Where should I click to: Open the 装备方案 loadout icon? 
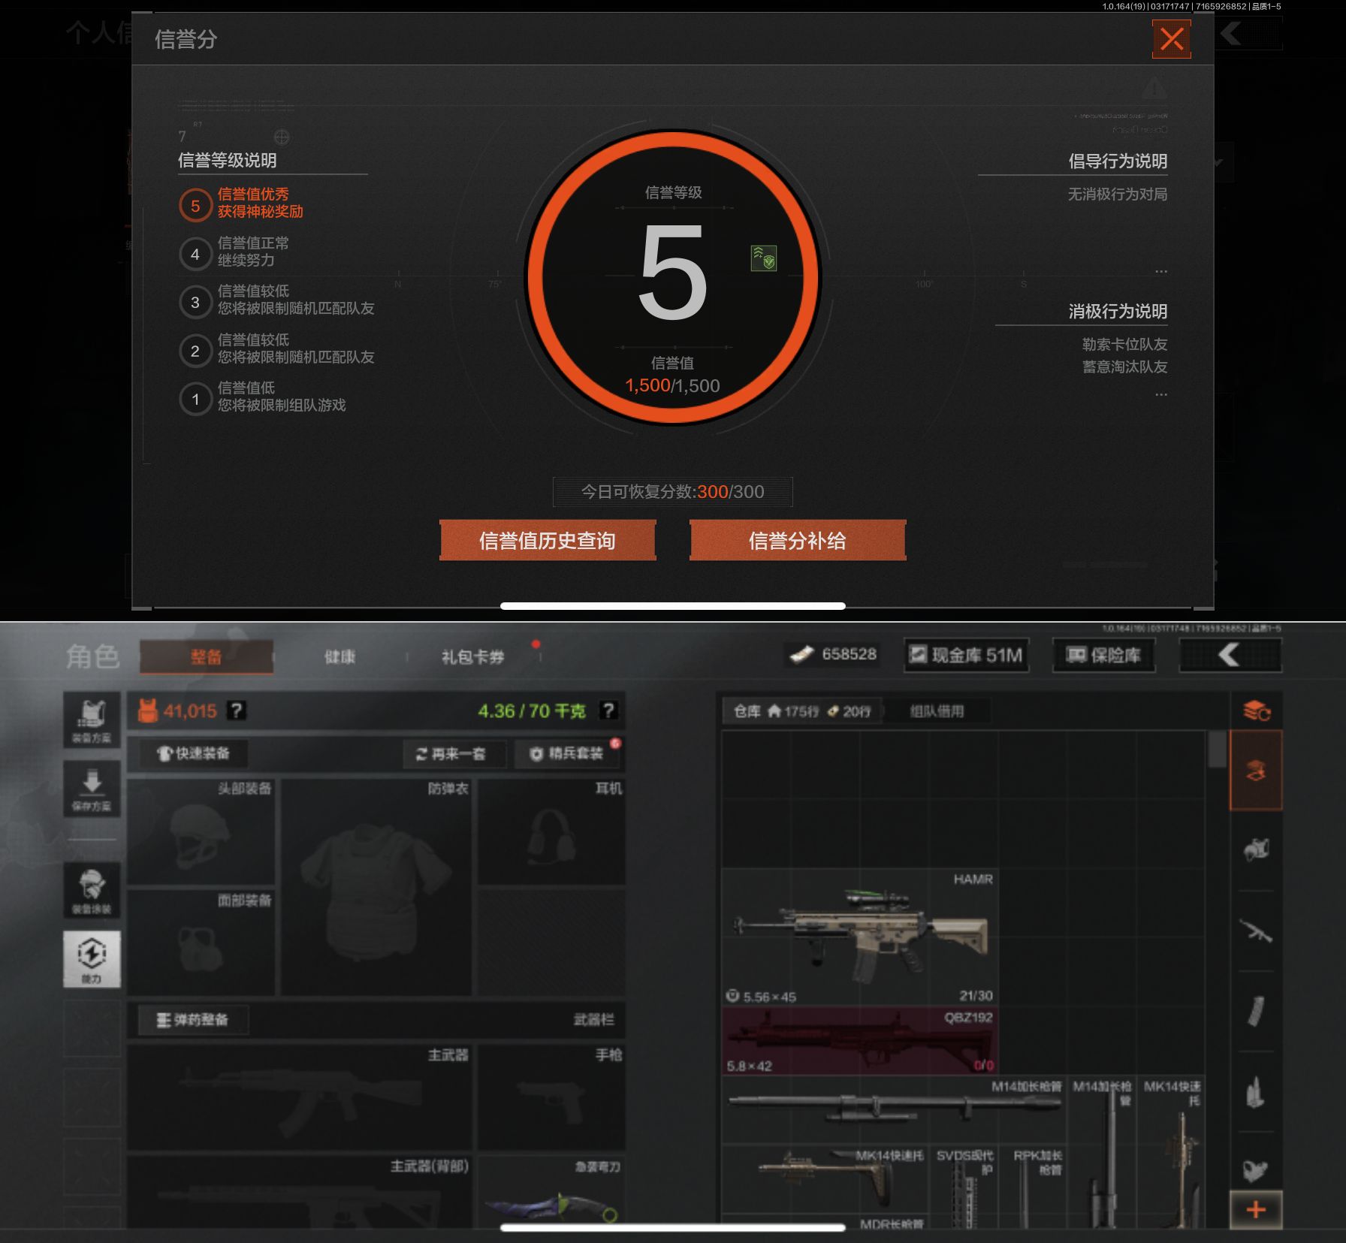(92, 720)
